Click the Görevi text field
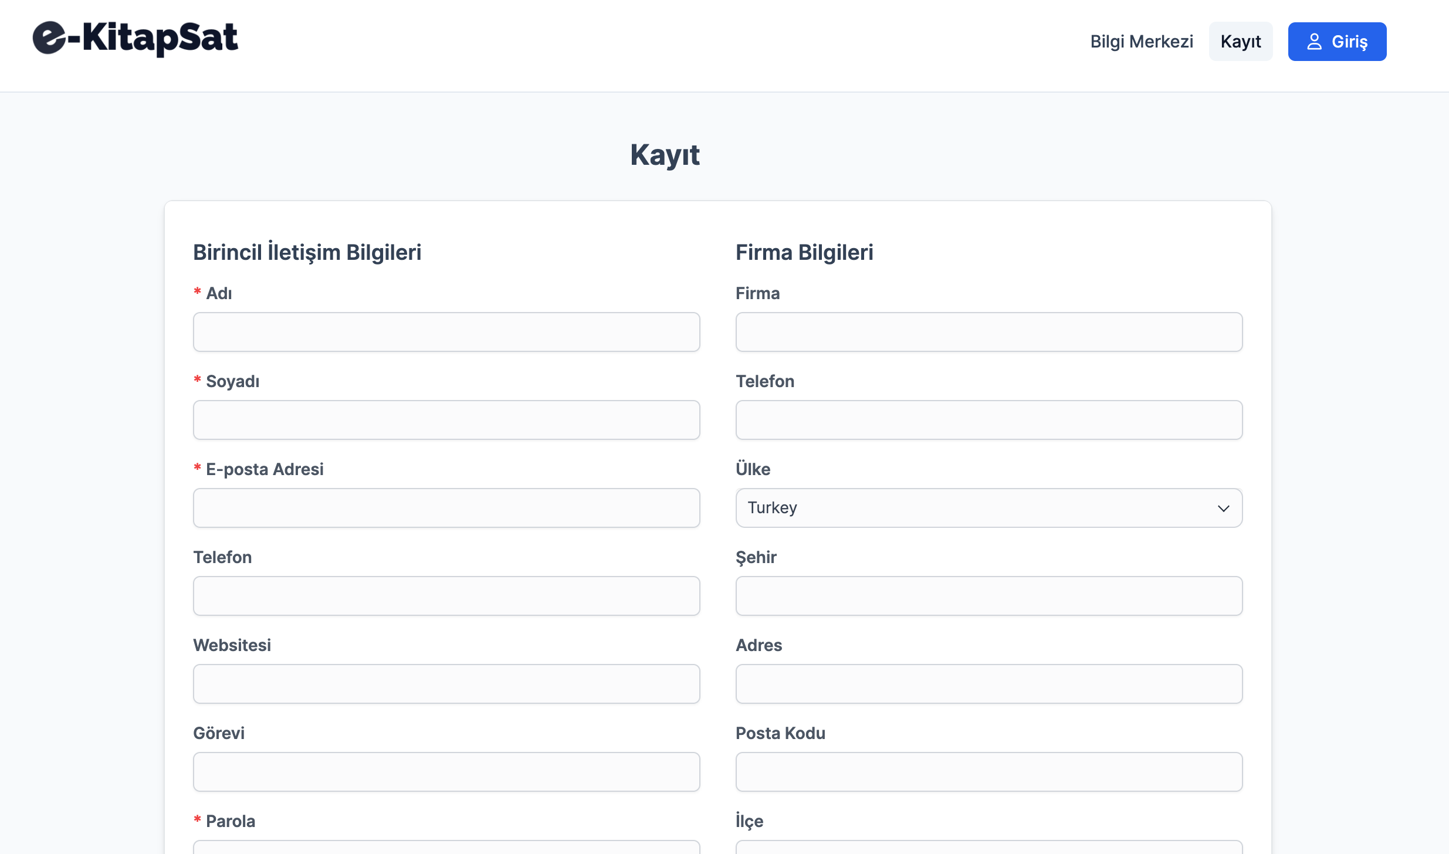The width and height of the screenshot is (1449, 854). (x=446, y=772)
